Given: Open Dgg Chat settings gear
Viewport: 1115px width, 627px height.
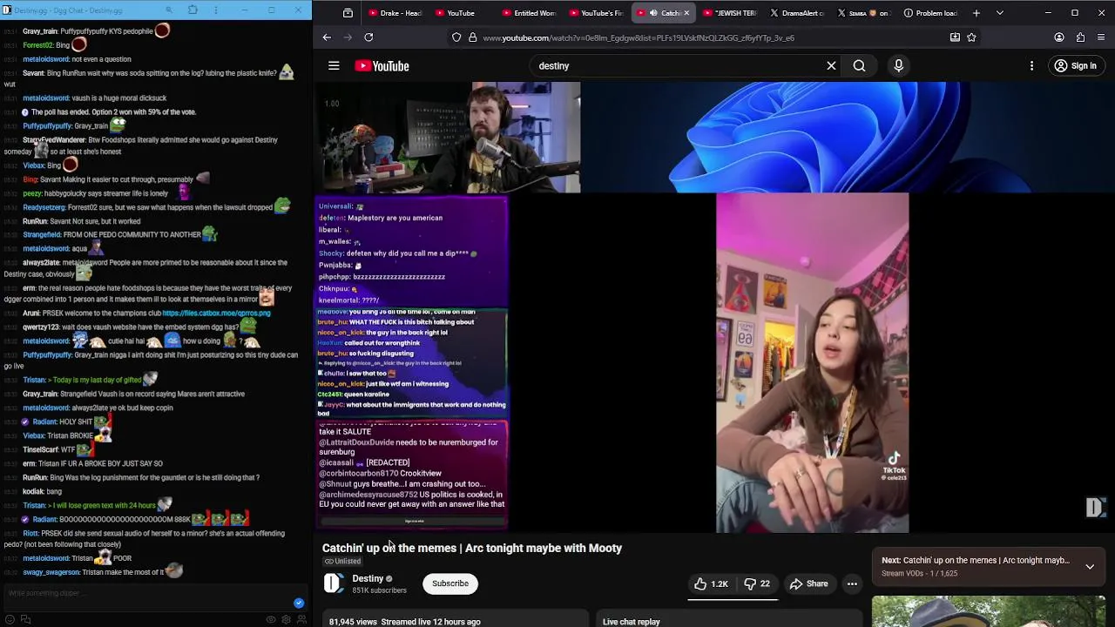Looking at the screenshot, I should (286, 620).
